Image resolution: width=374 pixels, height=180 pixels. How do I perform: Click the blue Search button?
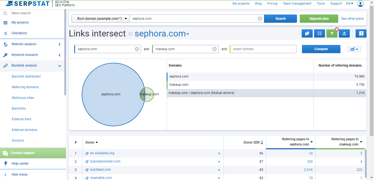(x=280, y=19)
